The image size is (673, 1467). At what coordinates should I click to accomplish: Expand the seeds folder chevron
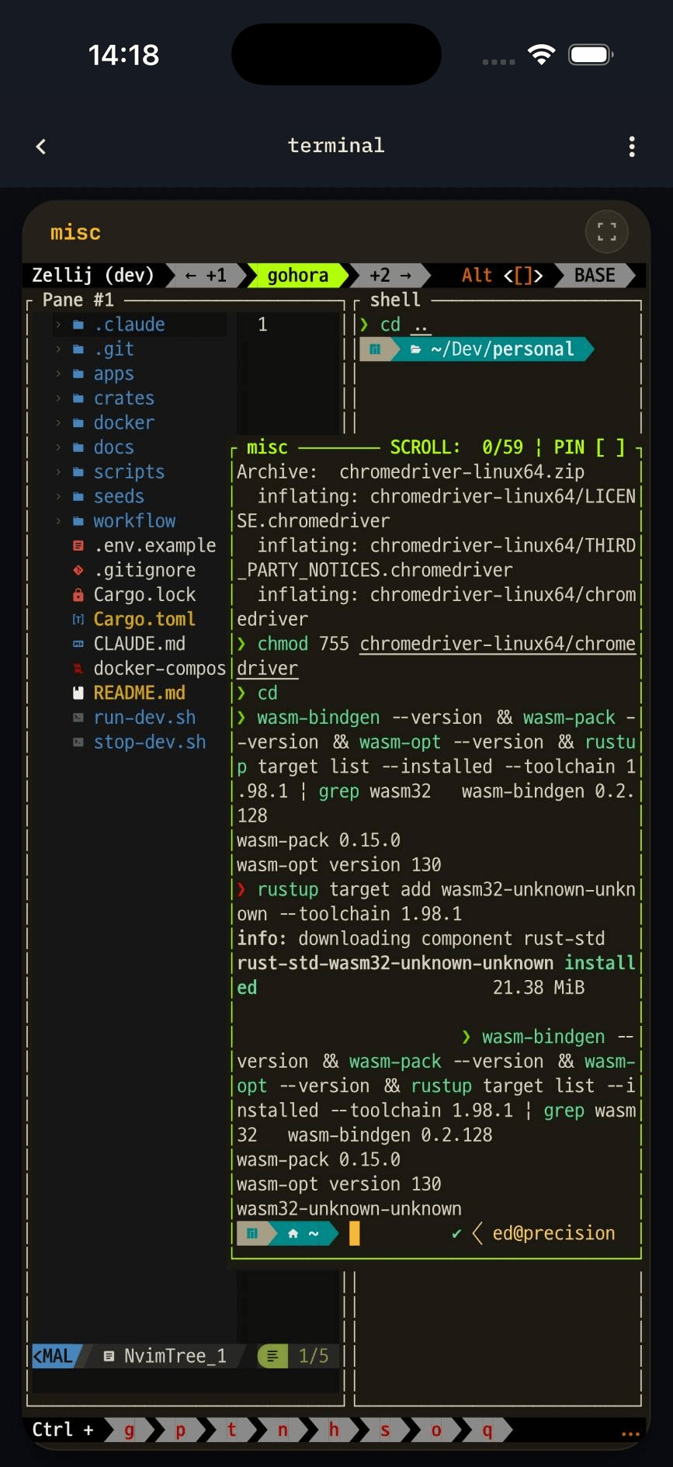pyautogui.click(x=58, y=497)
